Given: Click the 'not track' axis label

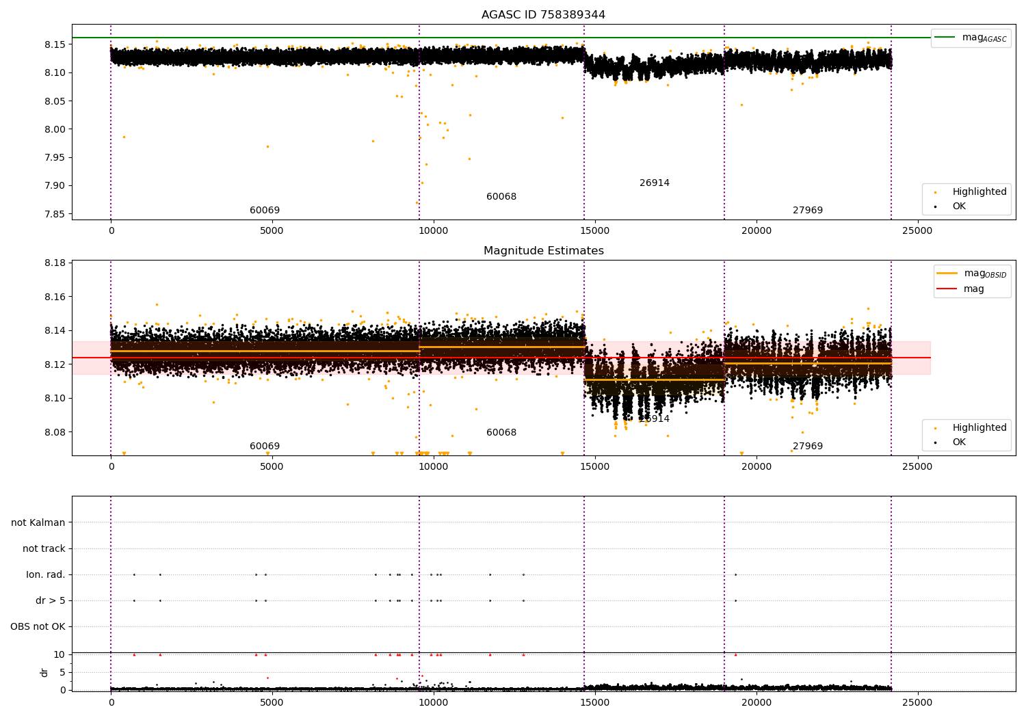Looking at the screenshot, I should [44, 548].
